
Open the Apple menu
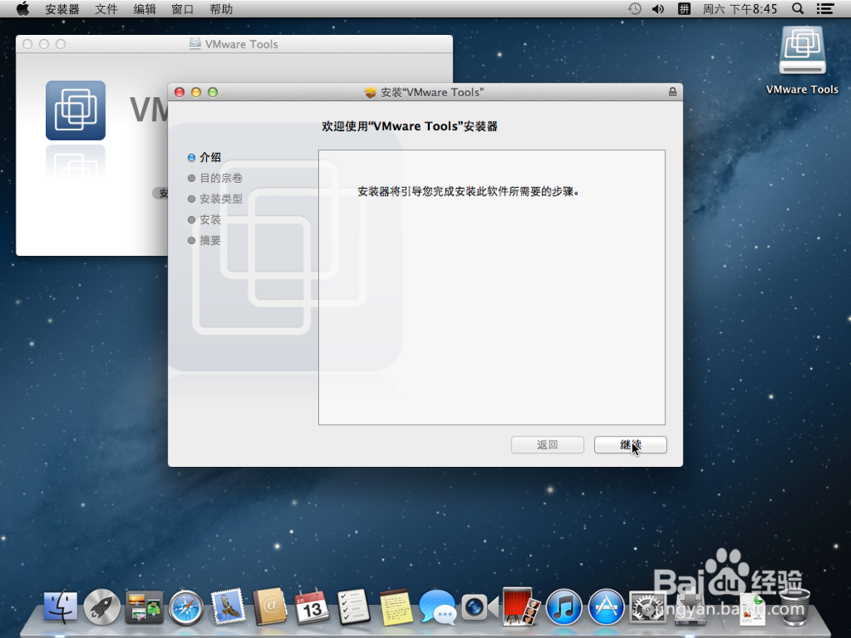coord(23,9)
